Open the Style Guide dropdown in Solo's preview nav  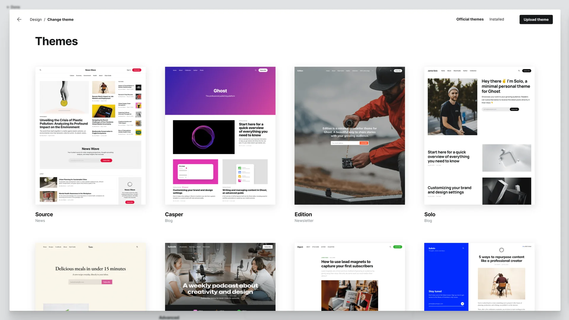(457, 71)
